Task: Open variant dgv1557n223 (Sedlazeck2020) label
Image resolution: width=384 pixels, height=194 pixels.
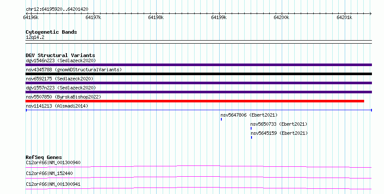Action: [x=61, y=88]
